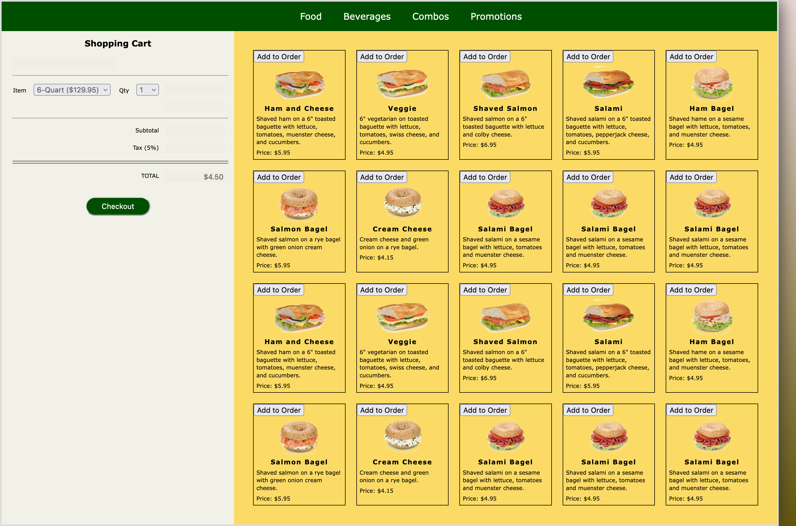
Task: Open the Item dropdown showing 6-Quart
Action: point(71,89)
